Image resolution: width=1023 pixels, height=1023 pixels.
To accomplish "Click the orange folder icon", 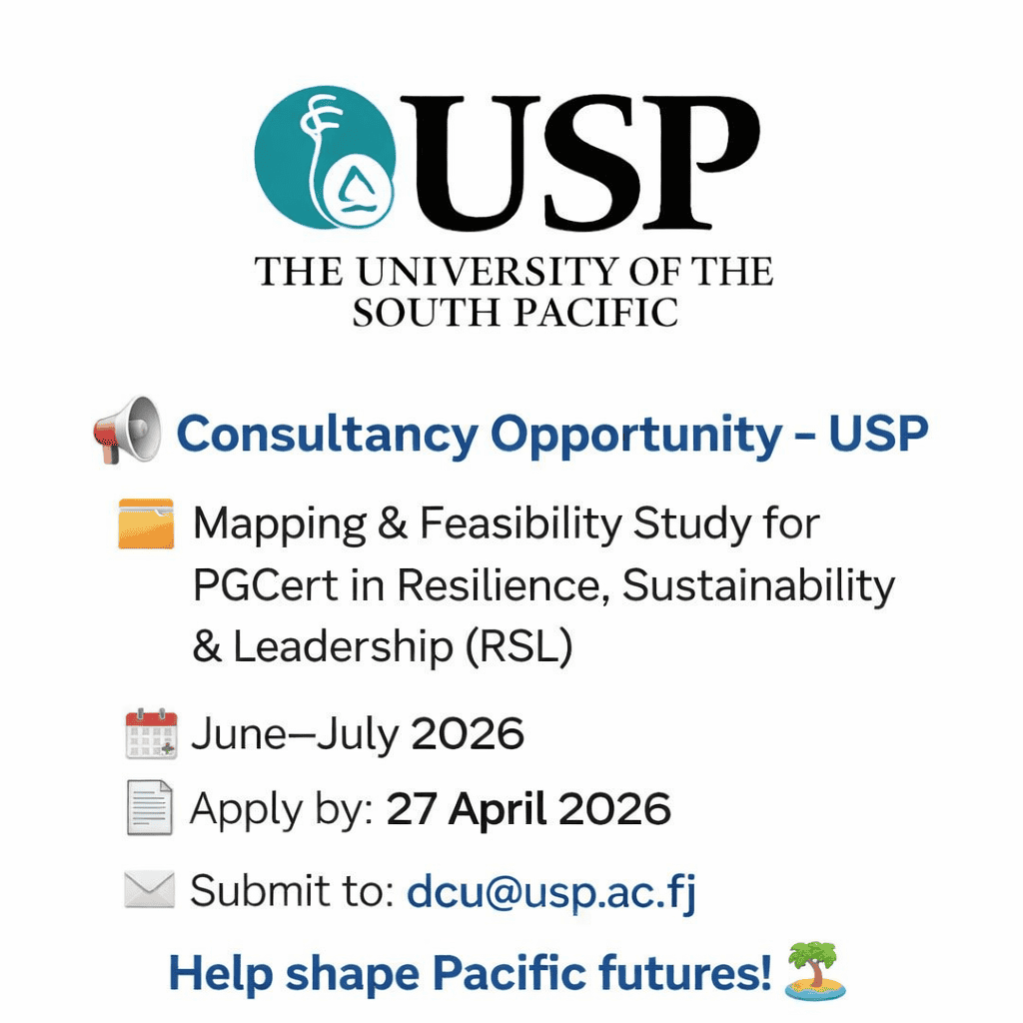I will 146,523.
